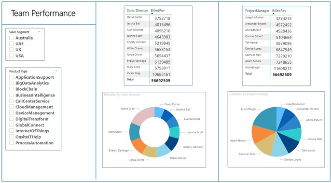The image size is (331, 183).
Task: Enable the OnsiteITHelp checkbox
Action: tap(12, 137)
